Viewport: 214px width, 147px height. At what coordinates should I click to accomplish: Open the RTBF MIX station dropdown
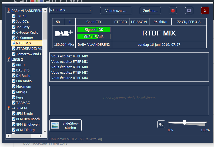71,10
